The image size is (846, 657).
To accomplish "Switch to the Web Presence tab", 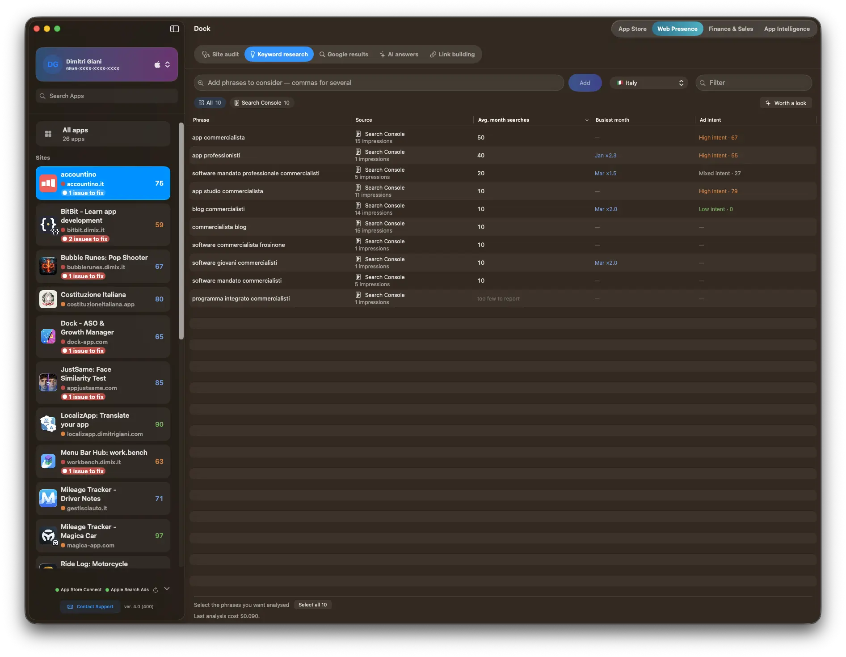I will (677, 29).
